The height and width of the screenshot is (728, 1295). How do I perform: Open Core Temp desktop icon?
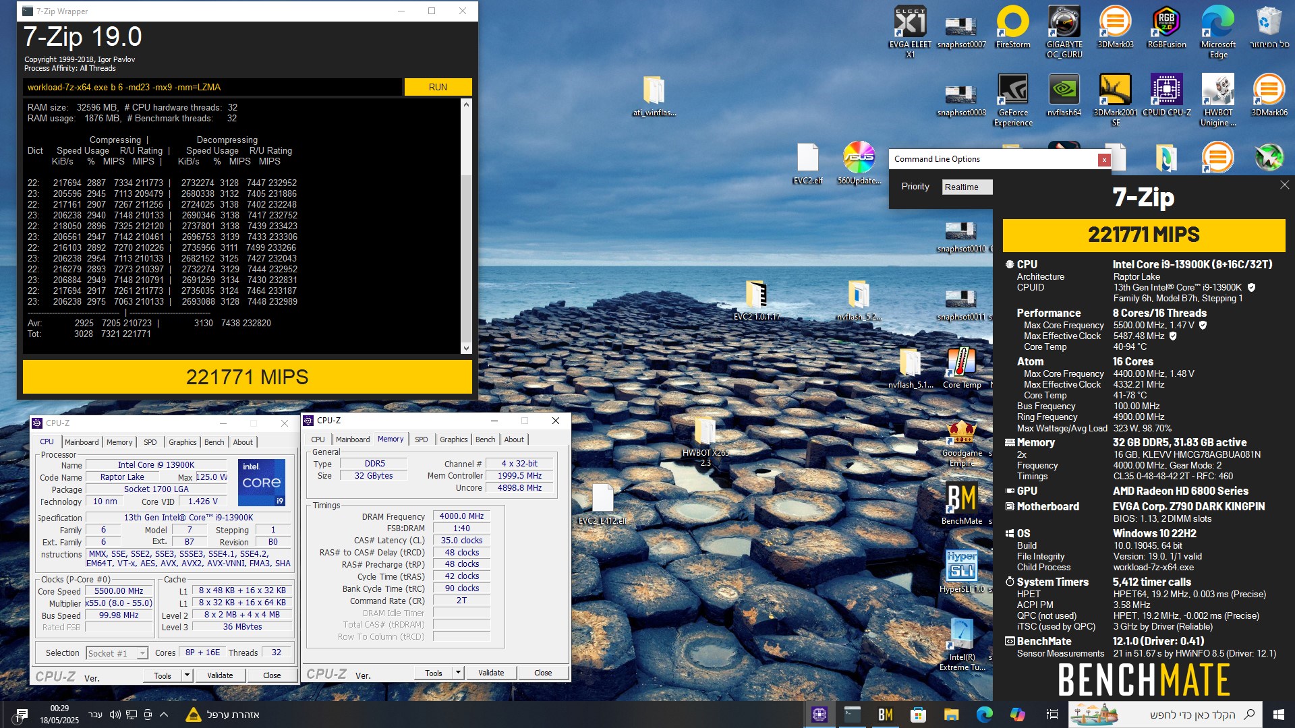[962, 367]
